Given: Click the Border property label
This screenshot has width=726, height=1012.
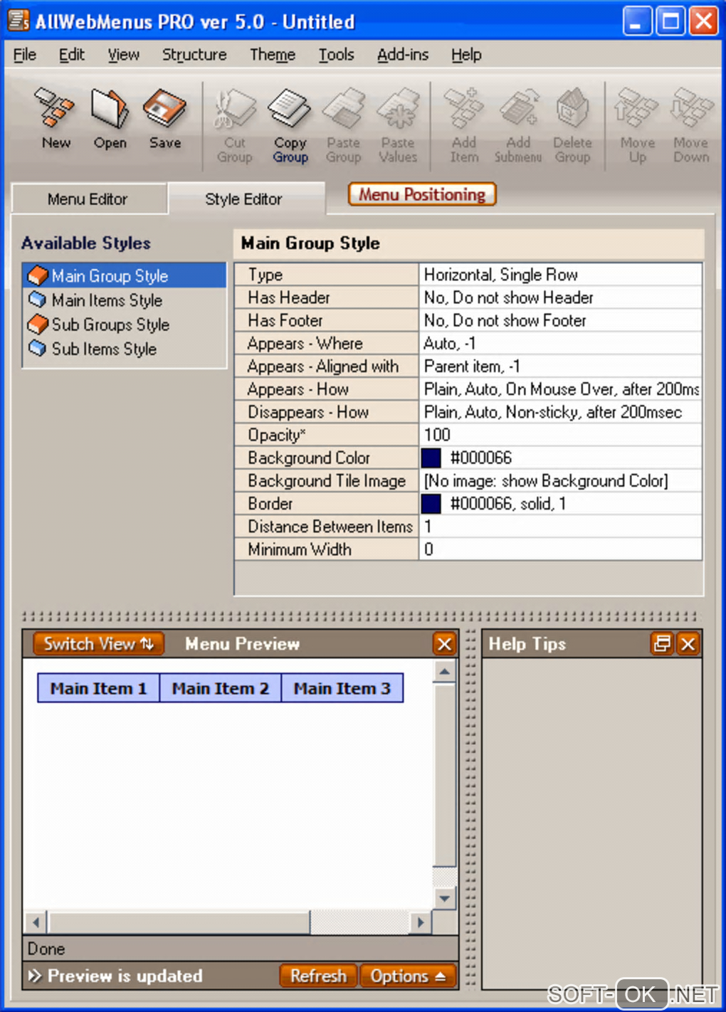Looking at the screenshot, I should [327, 503].
